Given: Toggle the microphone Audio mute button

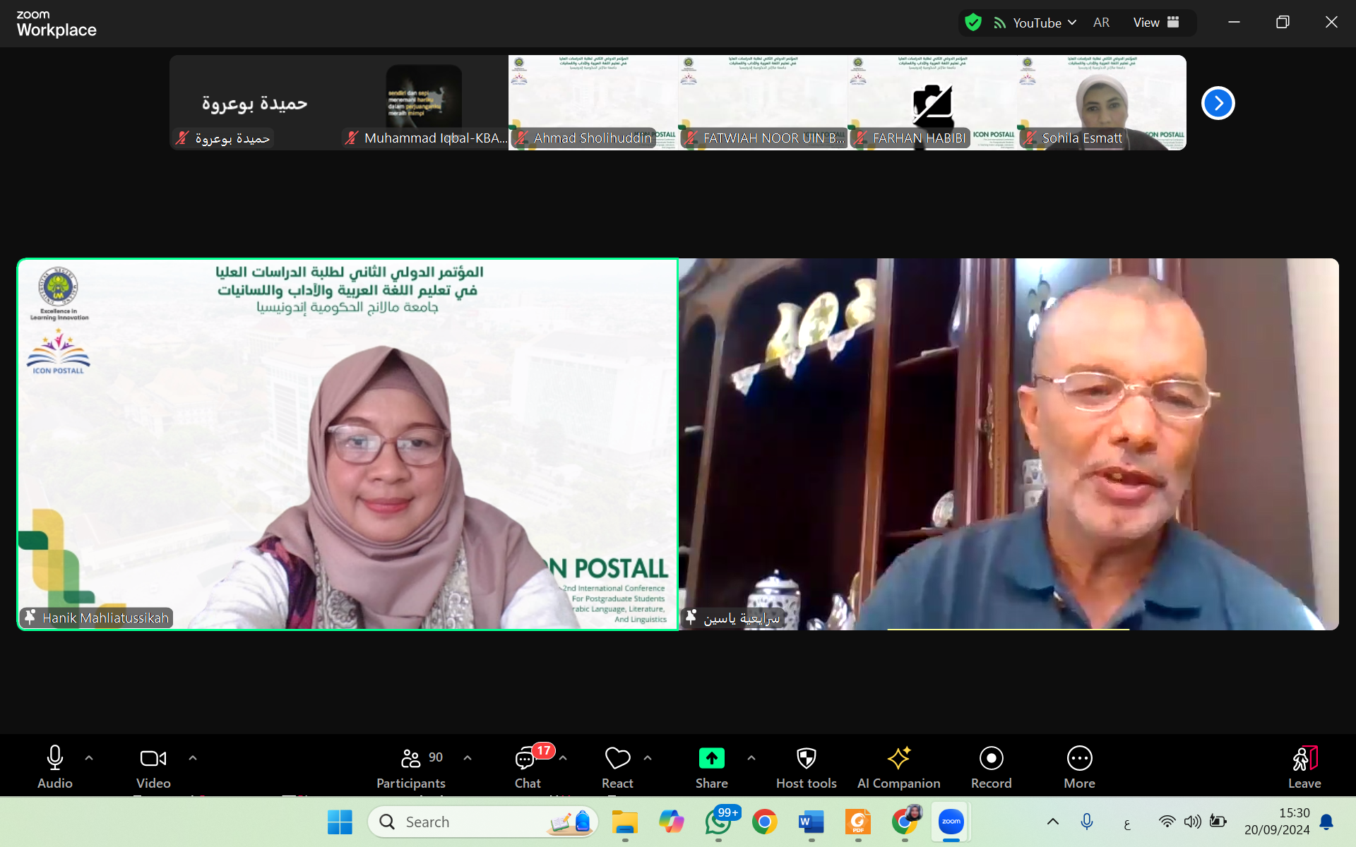Looking at the screenshot, I should (x=54, y=758).
